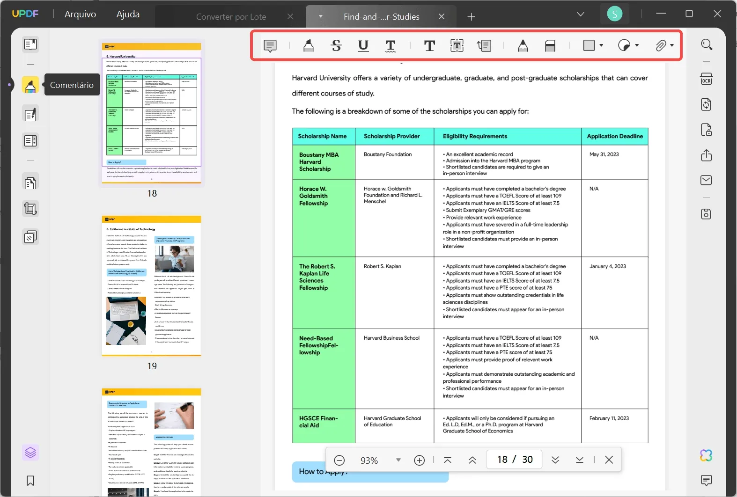Screen dimensions: 737x497
Task: Expand the attachment options arrow
Action: pos(672,45)
